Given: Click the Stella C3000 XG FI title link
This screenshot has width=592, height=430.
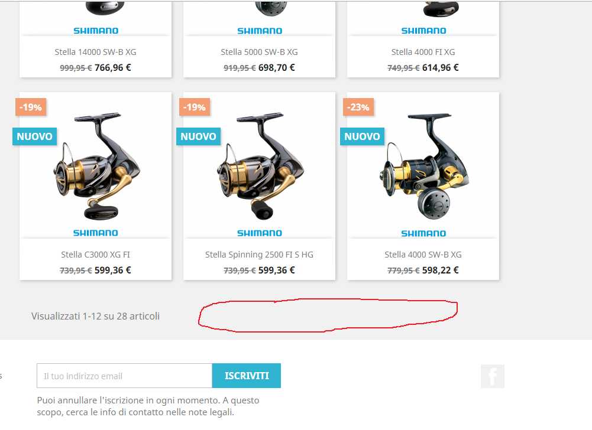Looking at the screenshot, I should 96,255.
